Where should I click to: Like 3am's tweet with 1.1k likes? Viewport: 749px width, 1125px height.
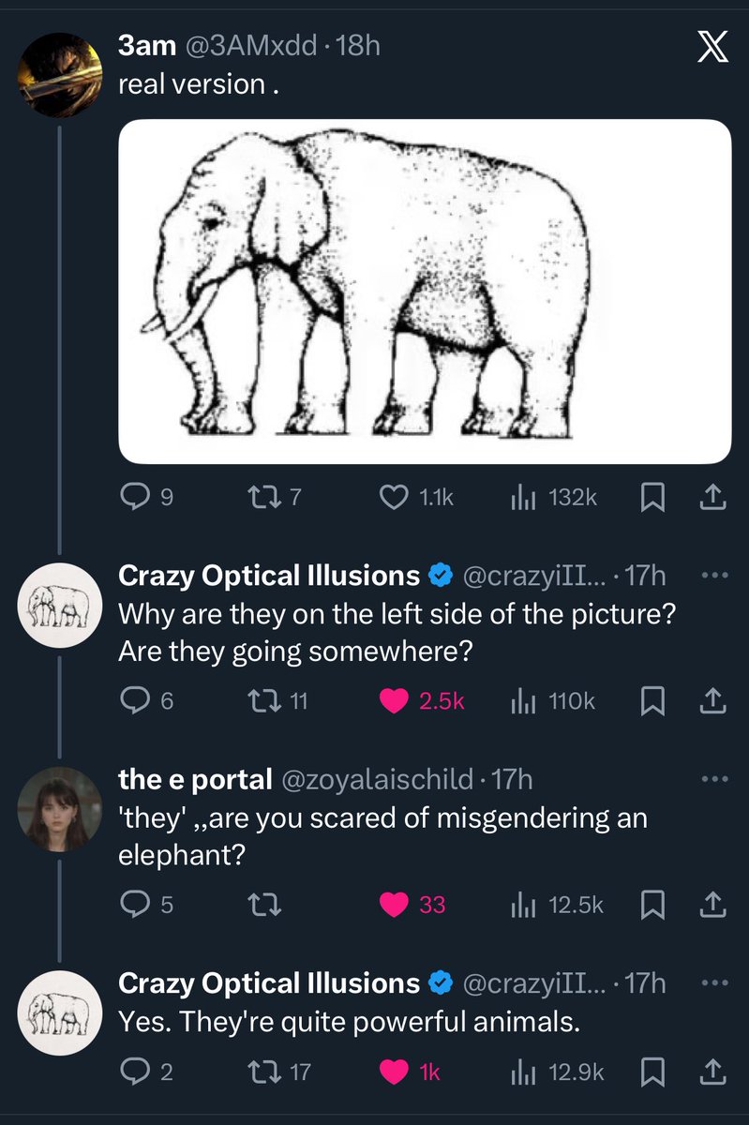coord(395,498)
